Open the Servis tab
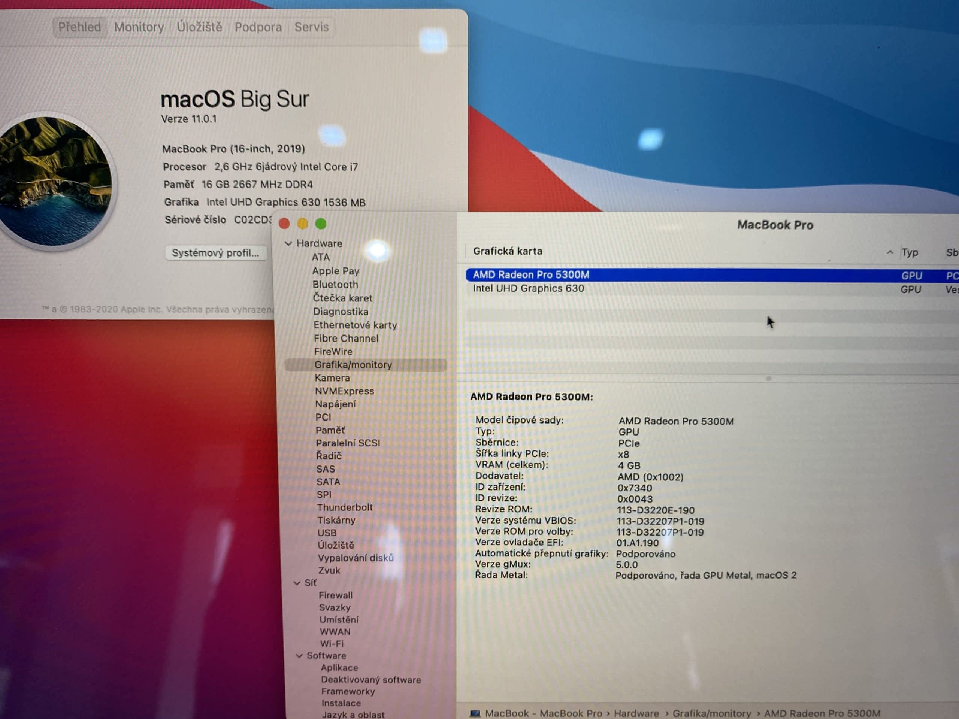This screenshot has height=719, width=959. (x=311, y=27)
